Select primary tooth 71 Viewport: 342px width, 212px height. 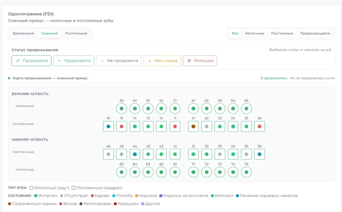[x=193, y=172]
